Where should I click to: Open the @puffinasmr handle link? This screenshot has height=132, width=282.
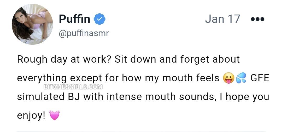point(83,33)
